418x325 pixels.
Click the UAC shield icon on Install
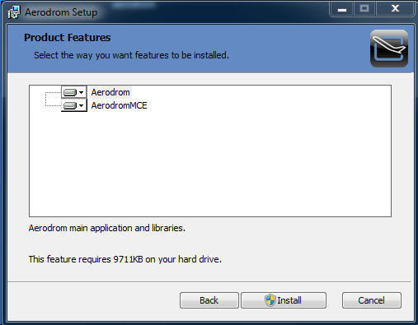tap(270, 300)
